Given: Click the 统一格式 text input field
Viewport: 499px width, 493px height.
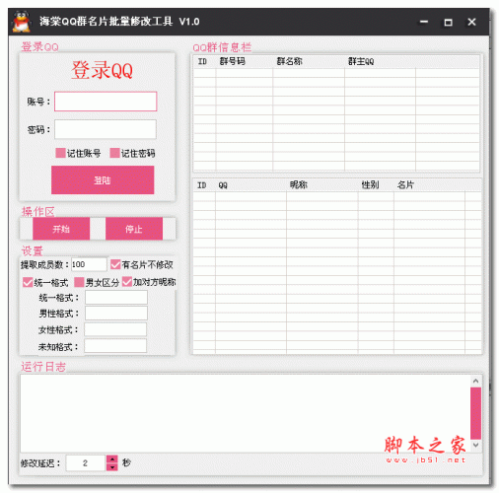Looking at the screenshot, I should tap(116, 298).
